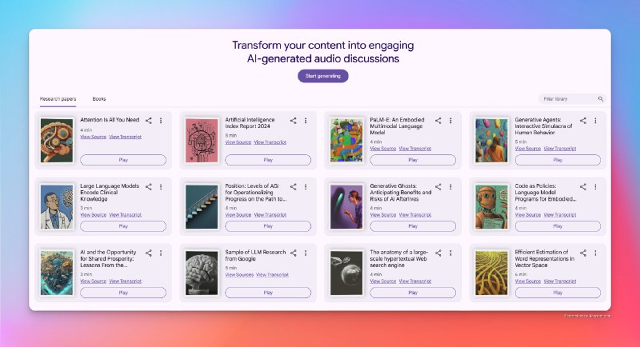Share the Attention Is All You Need card

click(149, 121)
